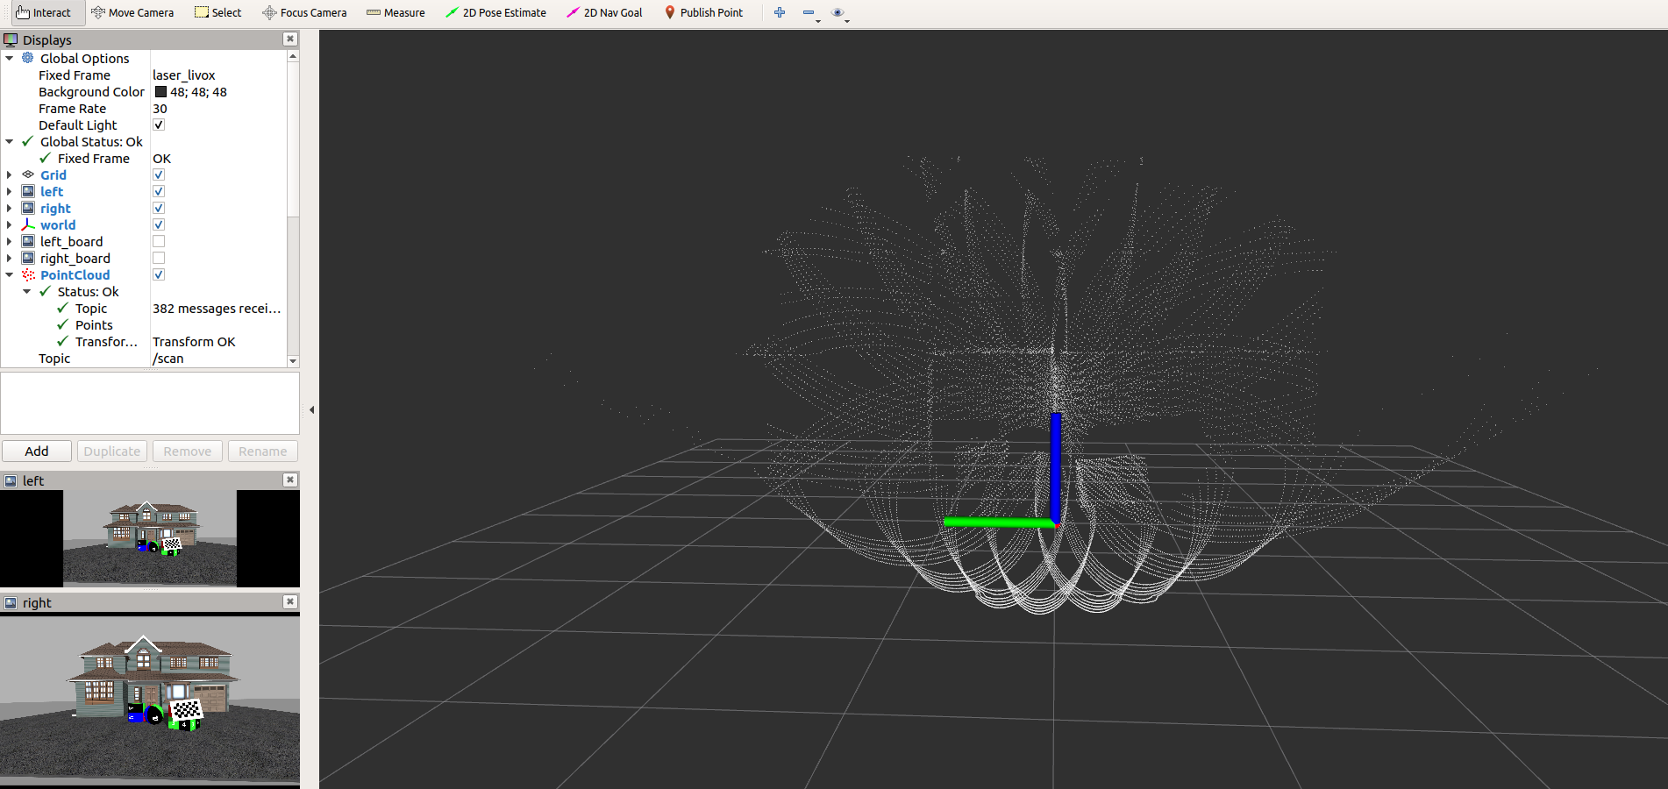Select the Transform OK status row
1668x789 pixels.
click(143, 341)
